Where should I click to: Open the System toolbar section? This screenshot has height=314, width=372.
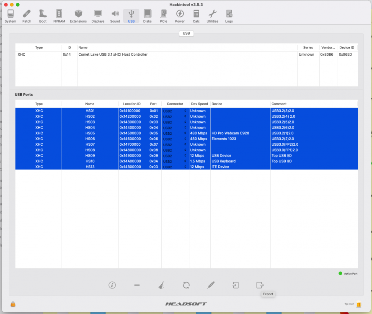pos(10,16)
